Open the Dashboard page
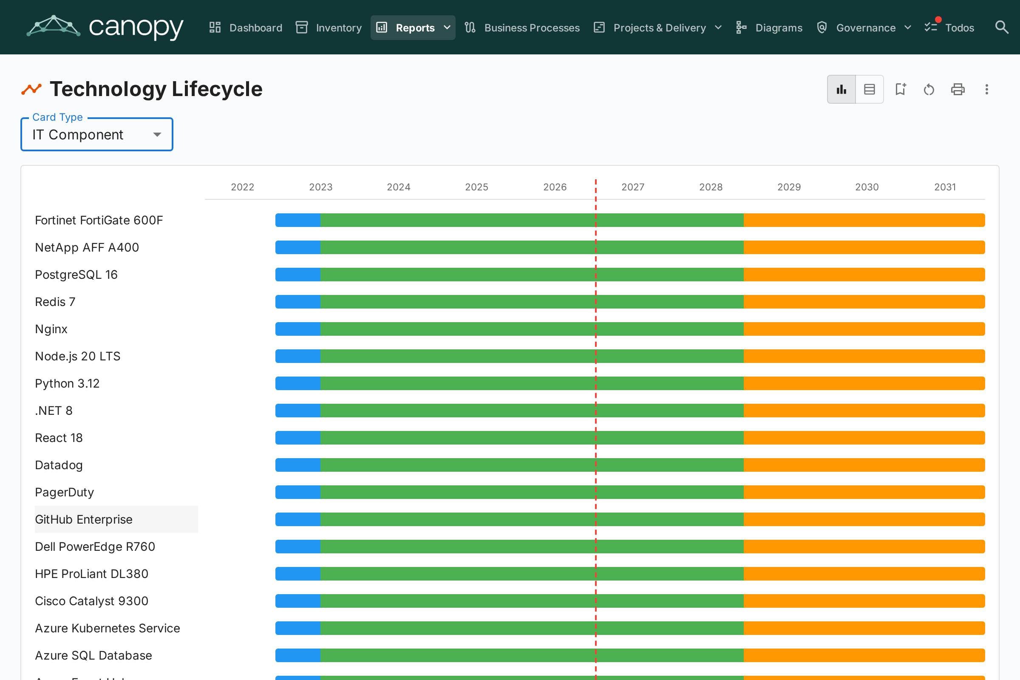Image resolution: width=1020 pixels, height=680 pixels. pyautogui.click(x=246, y=28)
